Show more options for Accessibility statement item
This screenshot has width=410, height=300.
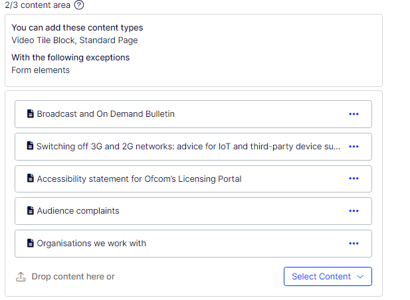tap(354, 179)
